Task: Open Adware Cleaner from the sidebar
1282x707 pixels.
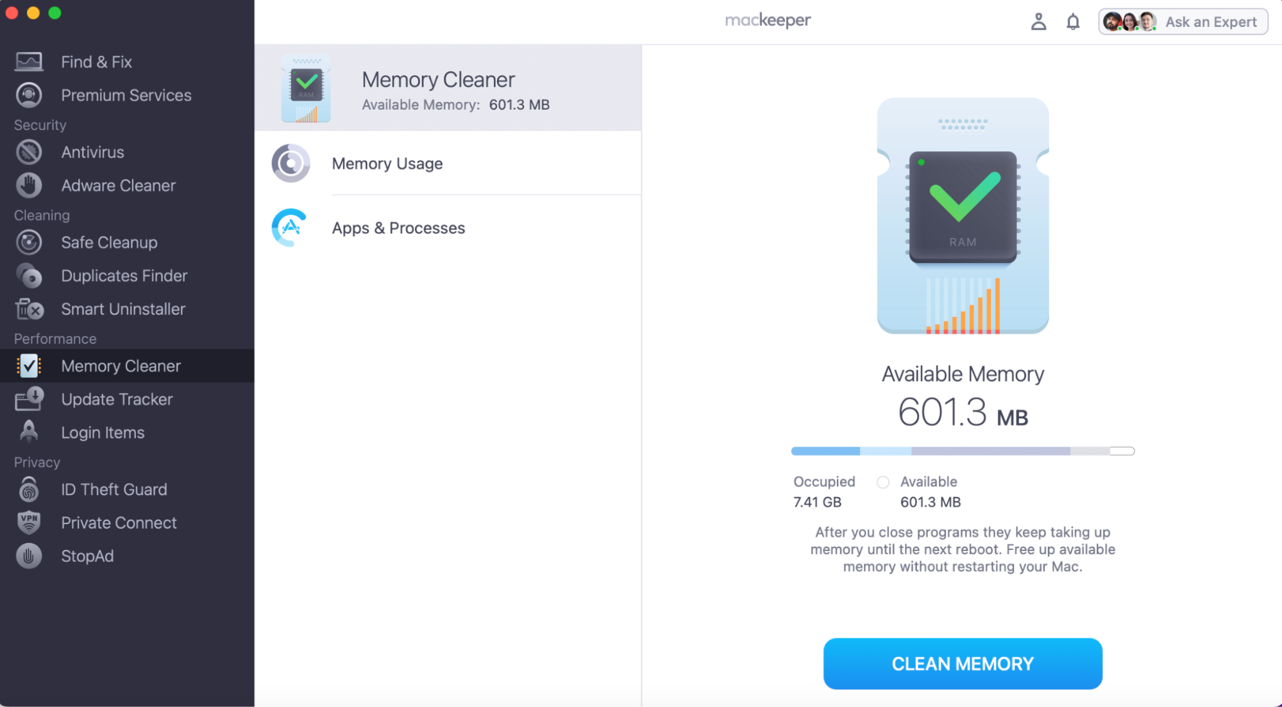Action: point(28,185)
